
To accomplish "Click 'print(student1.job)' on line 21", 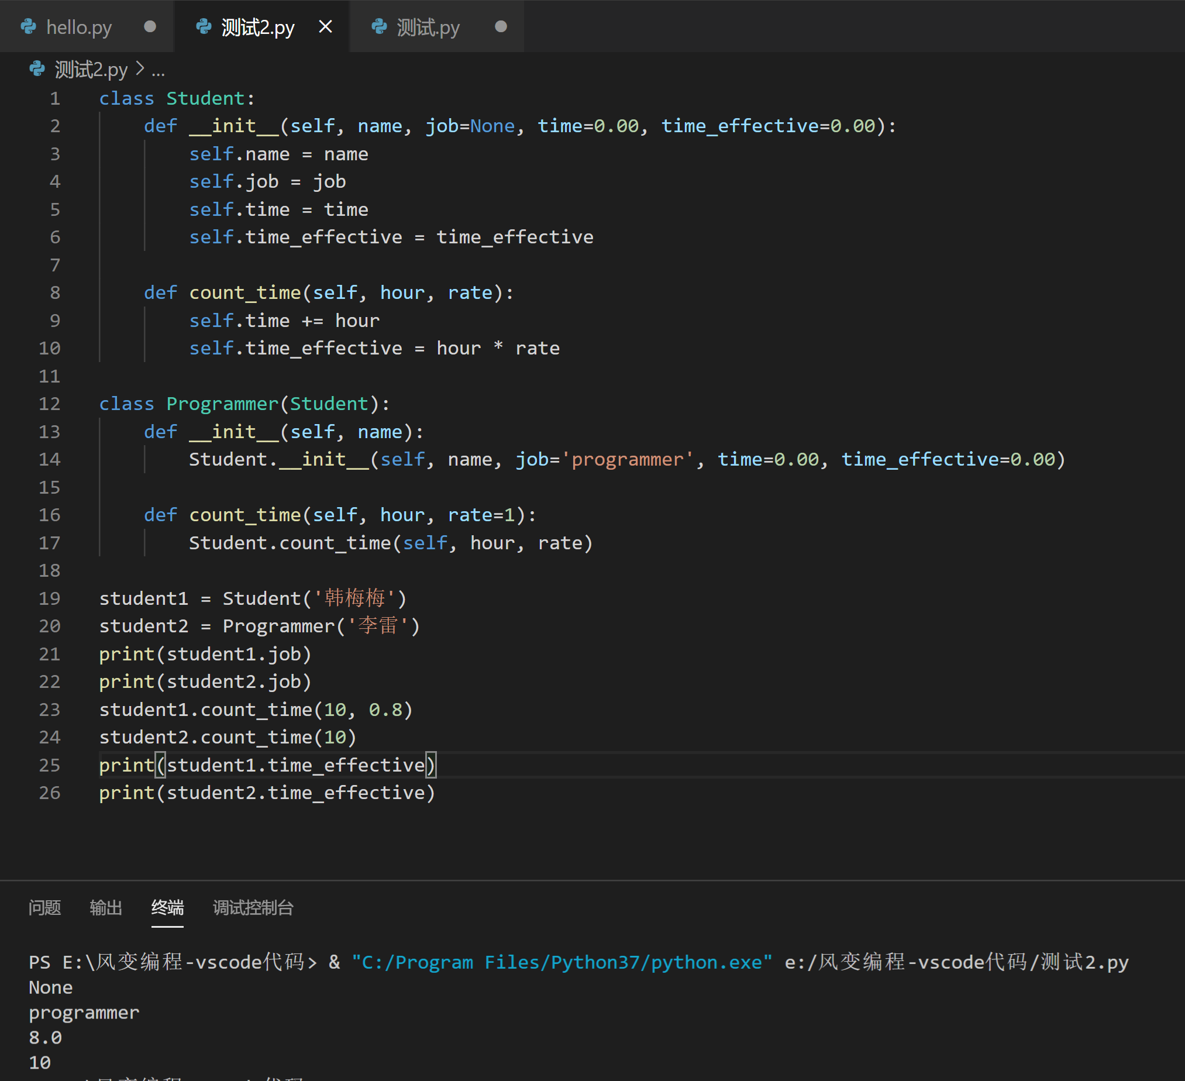I will pyautogui.click(x=205, y=653).
